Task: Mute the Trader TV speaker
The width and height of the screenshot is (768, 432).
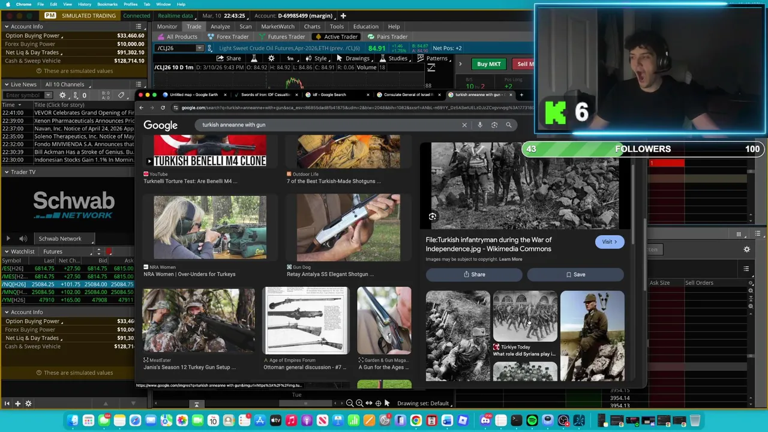Action: (23, 239)
